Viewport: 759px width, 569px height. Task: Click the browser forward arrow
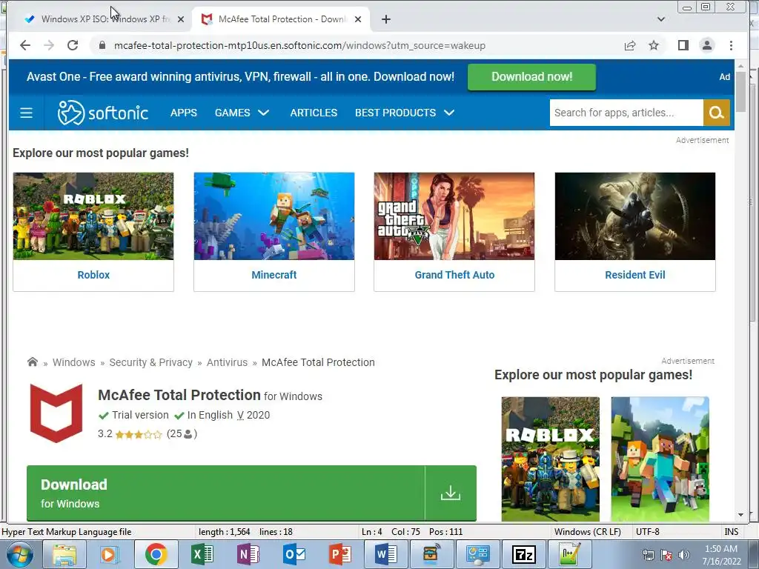(49, 45)
